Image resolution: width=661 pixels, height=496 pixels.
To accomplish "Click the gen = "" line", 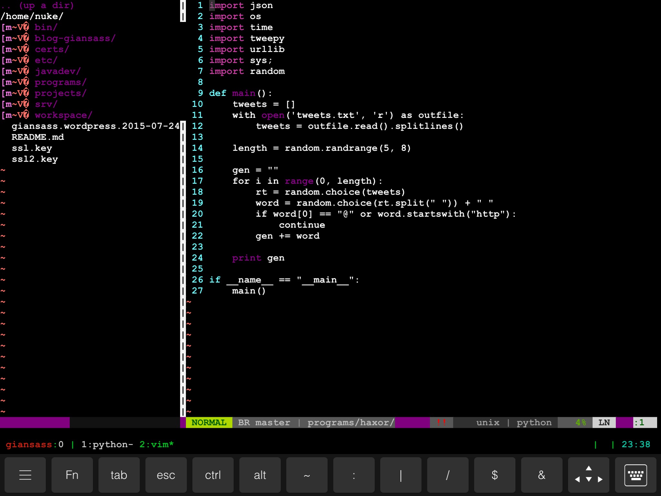I will point(255,170).
